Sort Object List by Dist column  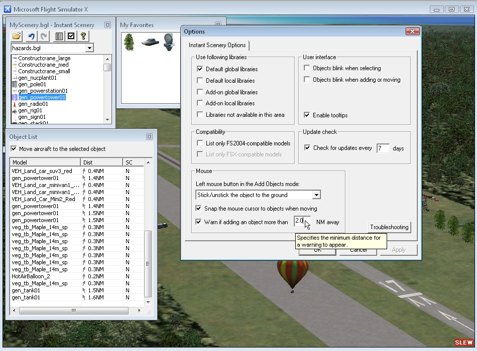(x=101, y=162)
